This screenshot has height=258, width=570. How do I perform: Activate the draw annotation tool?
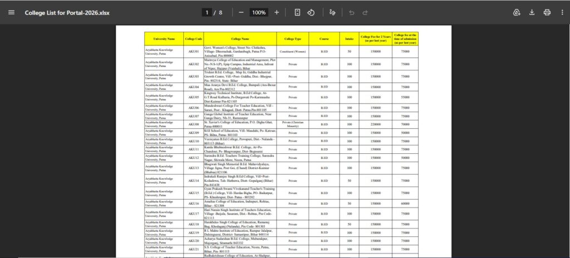coord(332,12)
